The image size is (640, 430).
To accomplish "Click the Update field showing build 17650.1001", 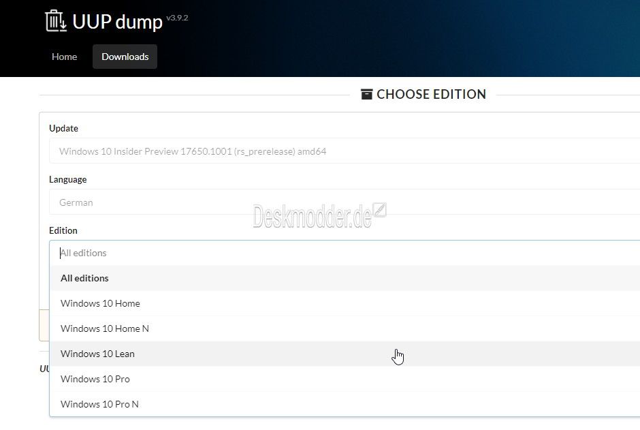I will 345,151.
